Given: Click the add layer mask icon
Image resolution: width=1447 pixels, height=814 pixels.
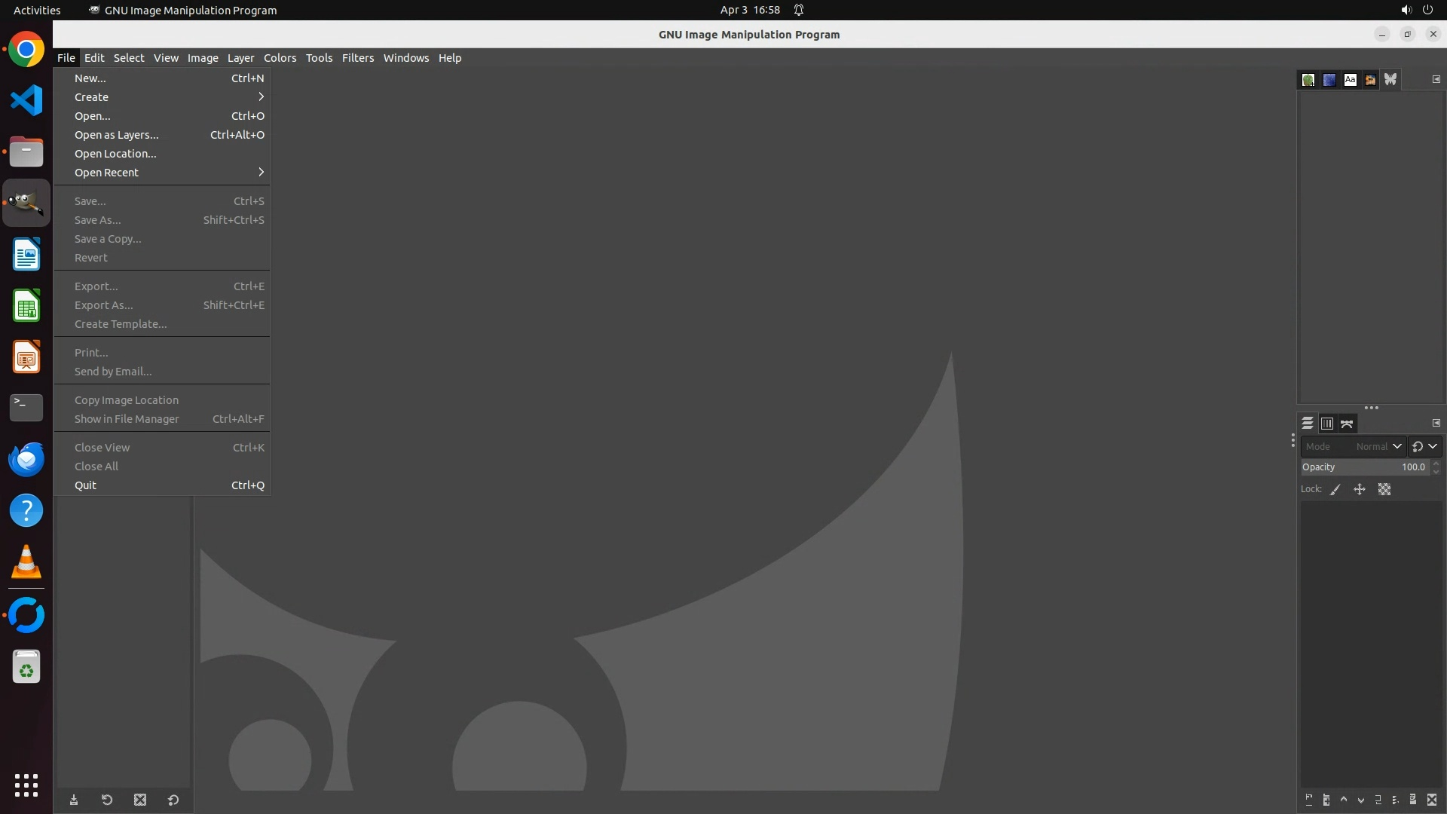Looking at the screenshot, I should click(1413, 800).
